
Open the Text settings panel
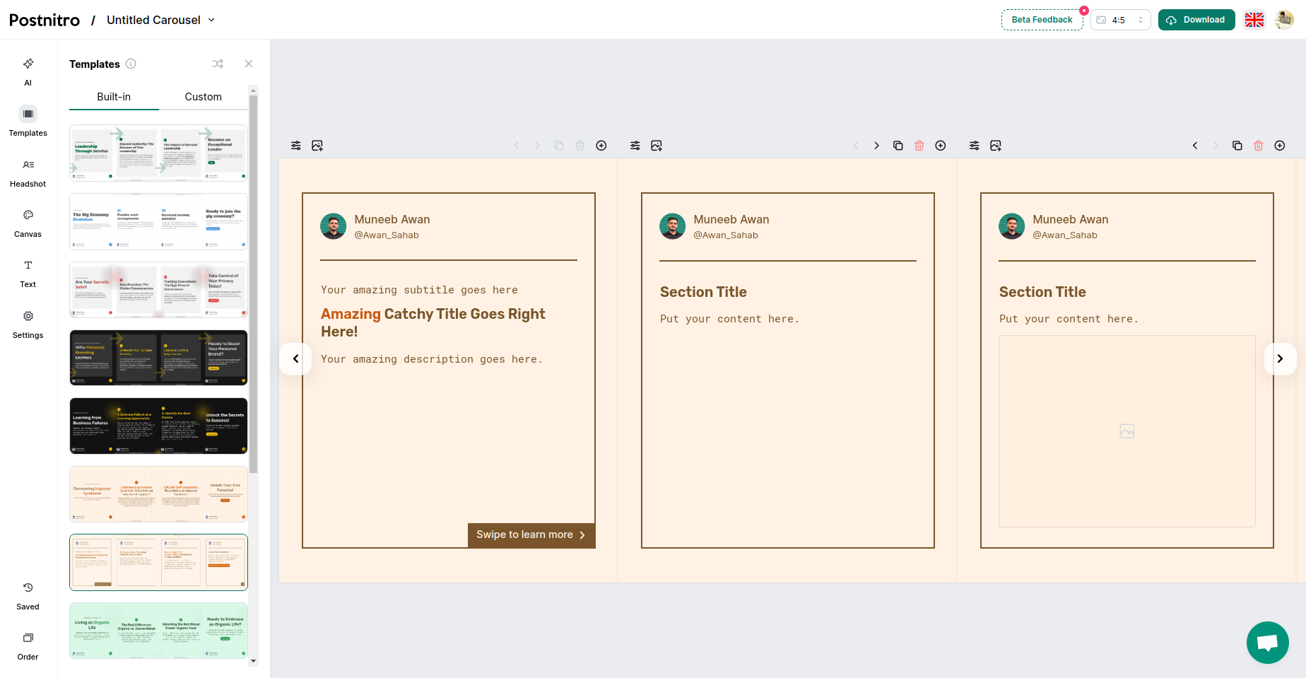point(28,274)
